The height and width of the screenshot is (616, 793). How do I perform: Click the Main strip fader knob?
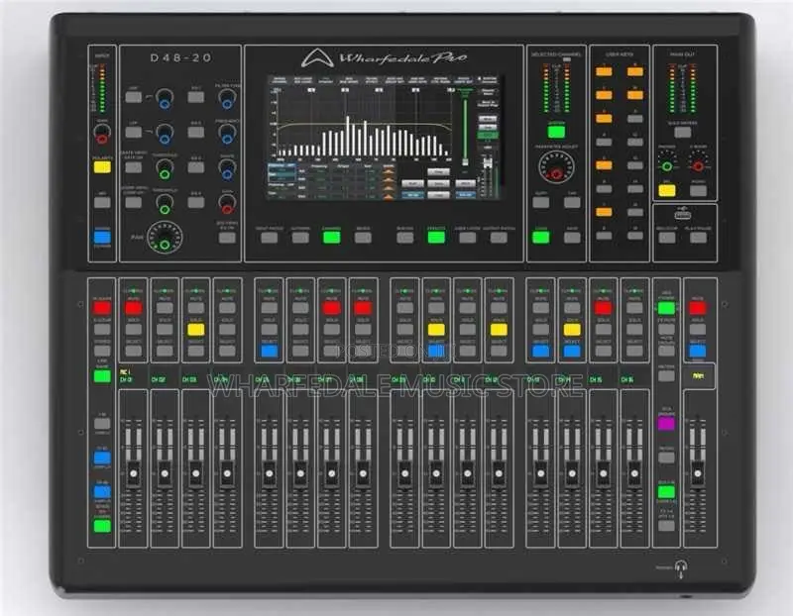click(698, 473)
